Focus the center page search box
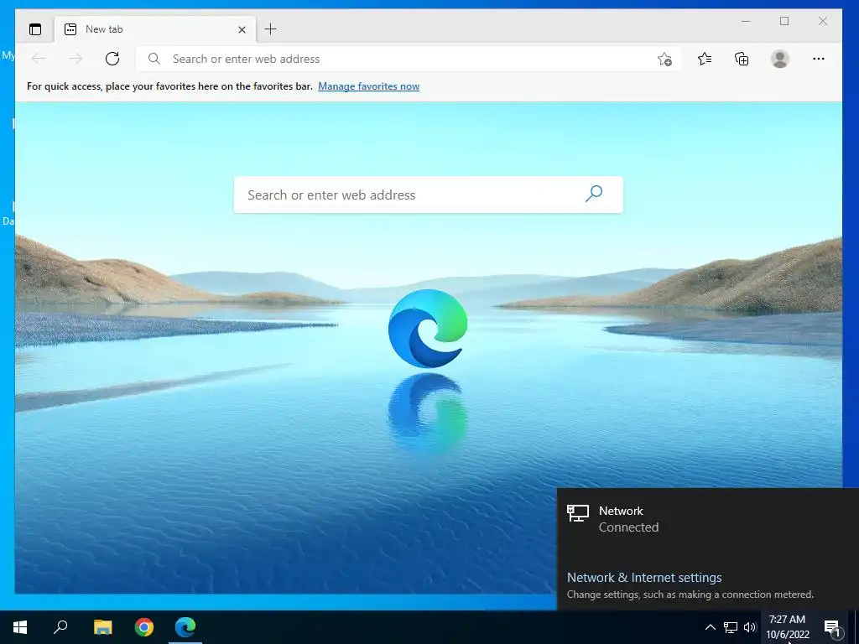Viewport: 859px width, 644px height. 429,195
